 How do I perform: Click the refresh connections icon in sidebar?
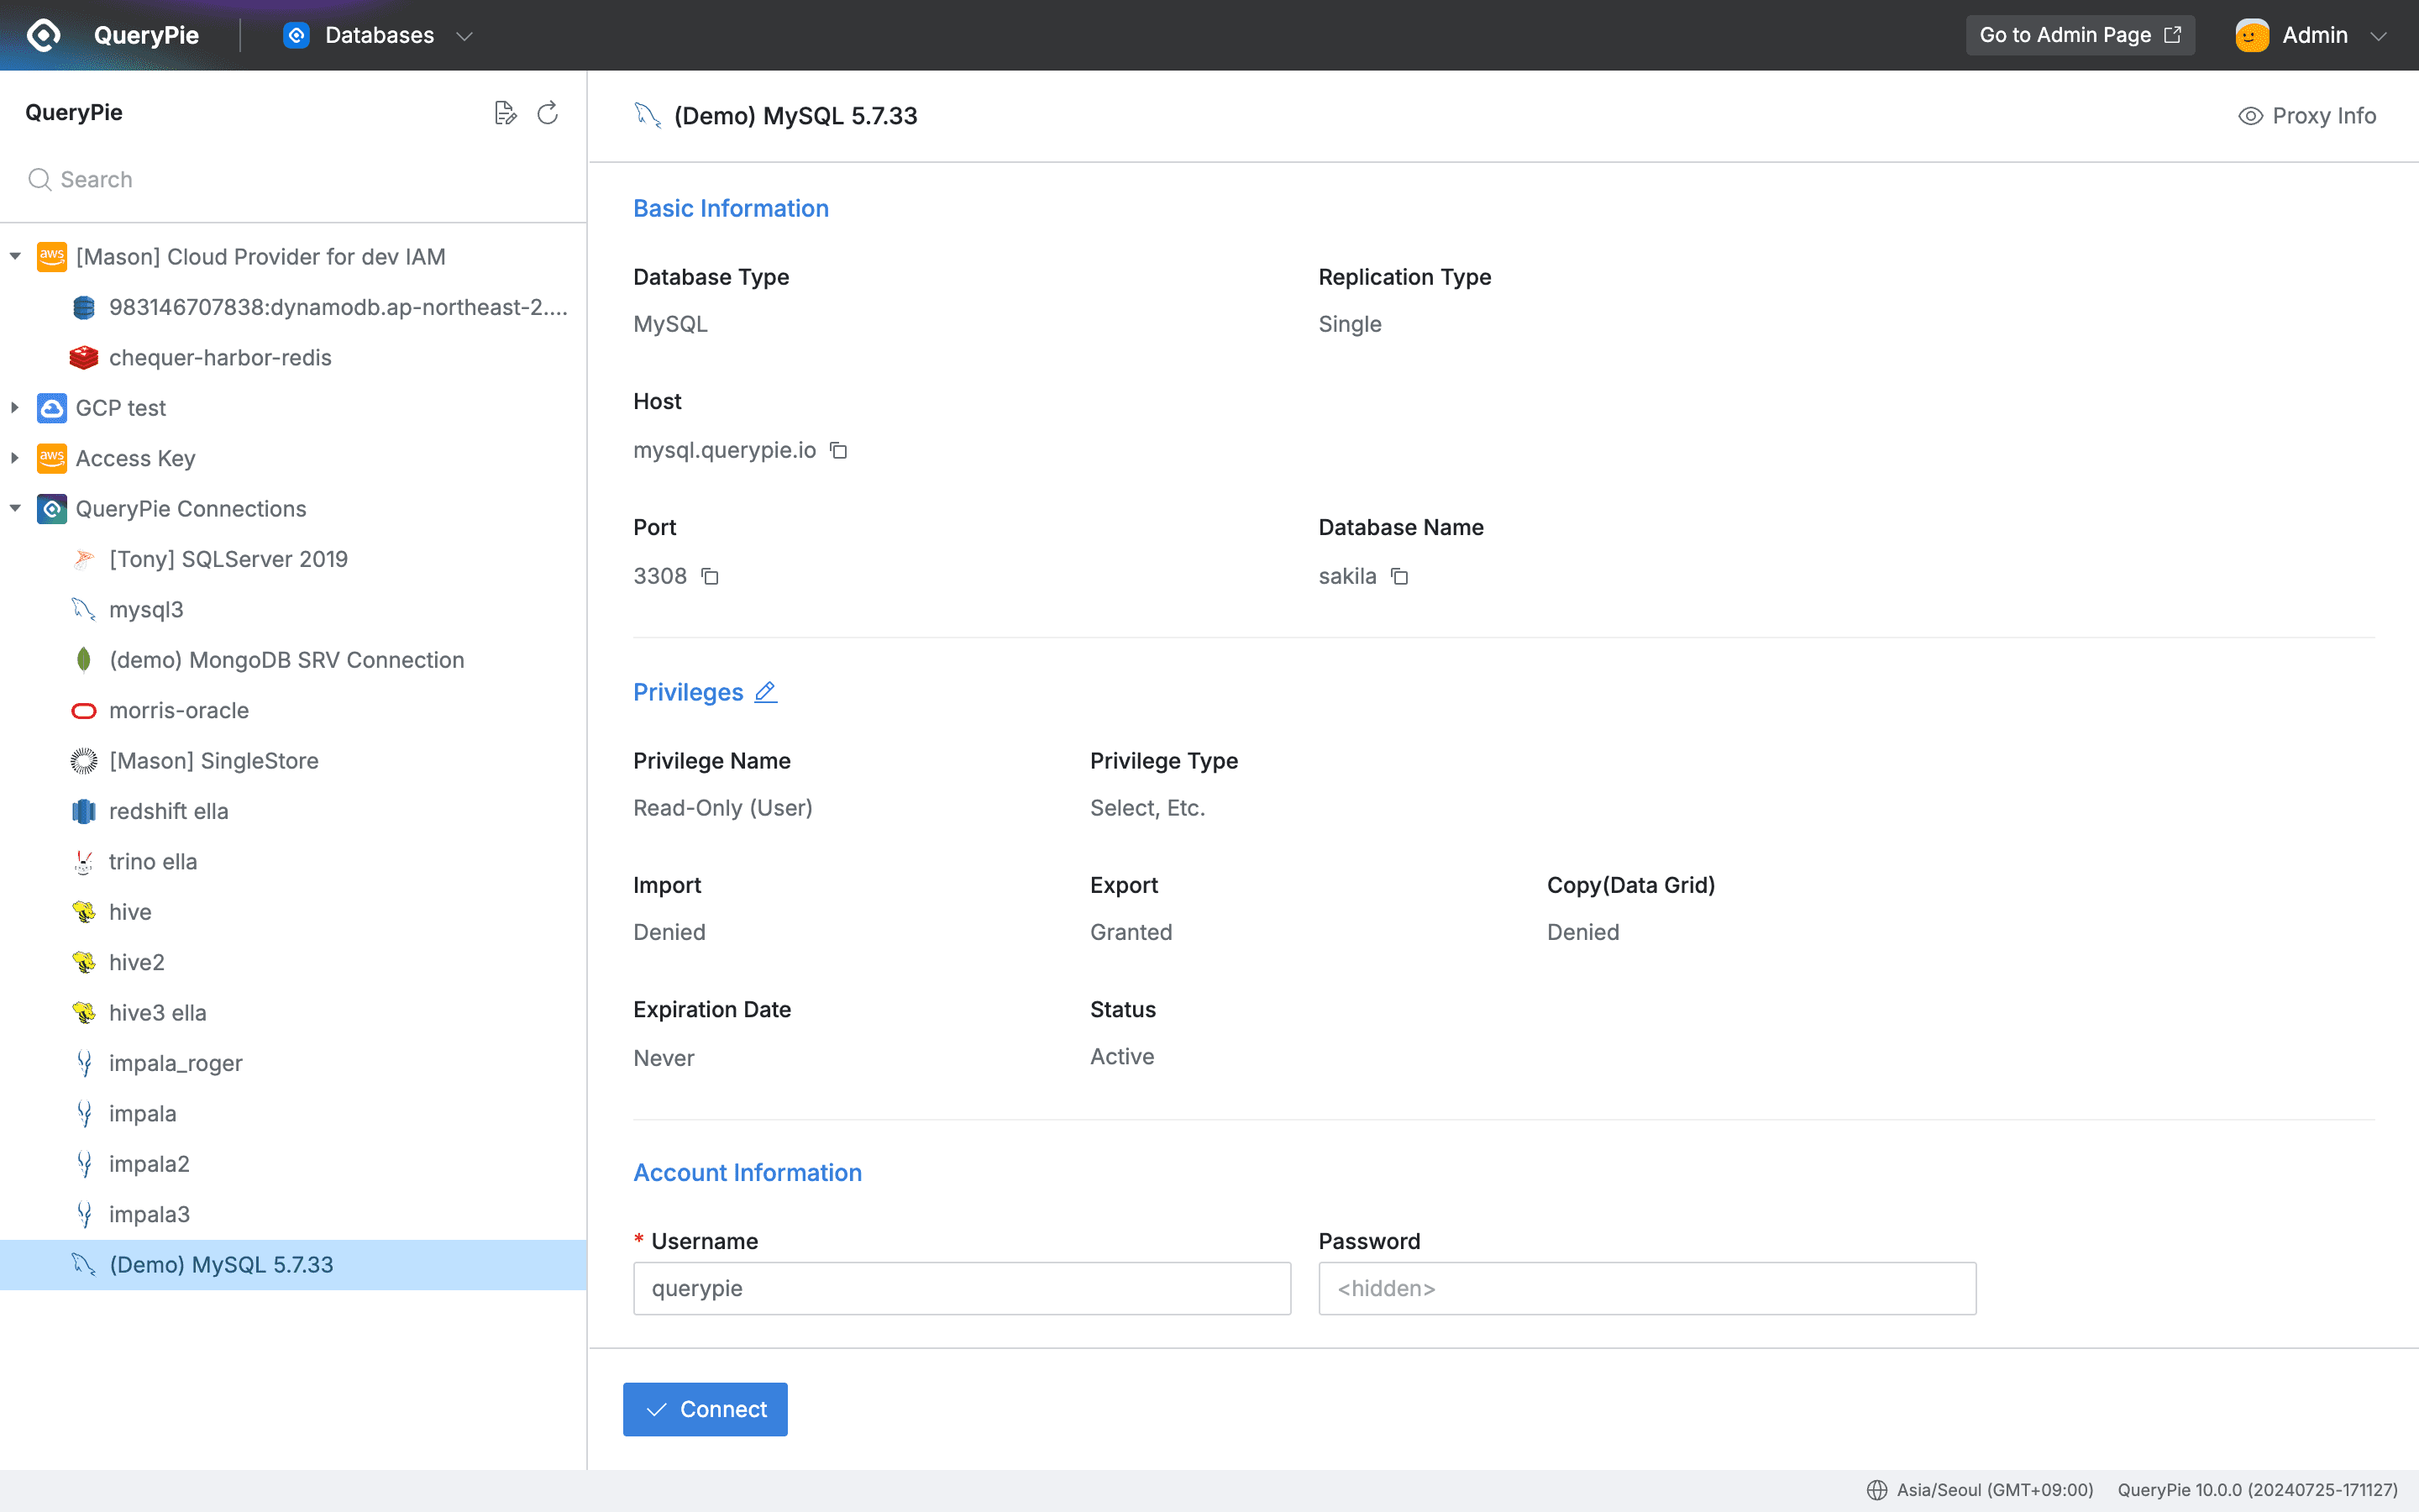[547, 113]
